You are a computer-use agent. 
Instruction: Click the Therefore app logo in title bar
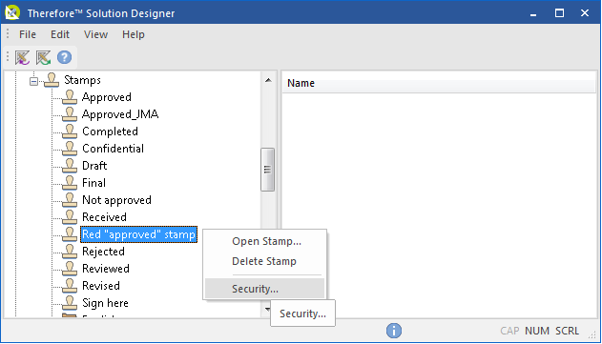point(12,12)
